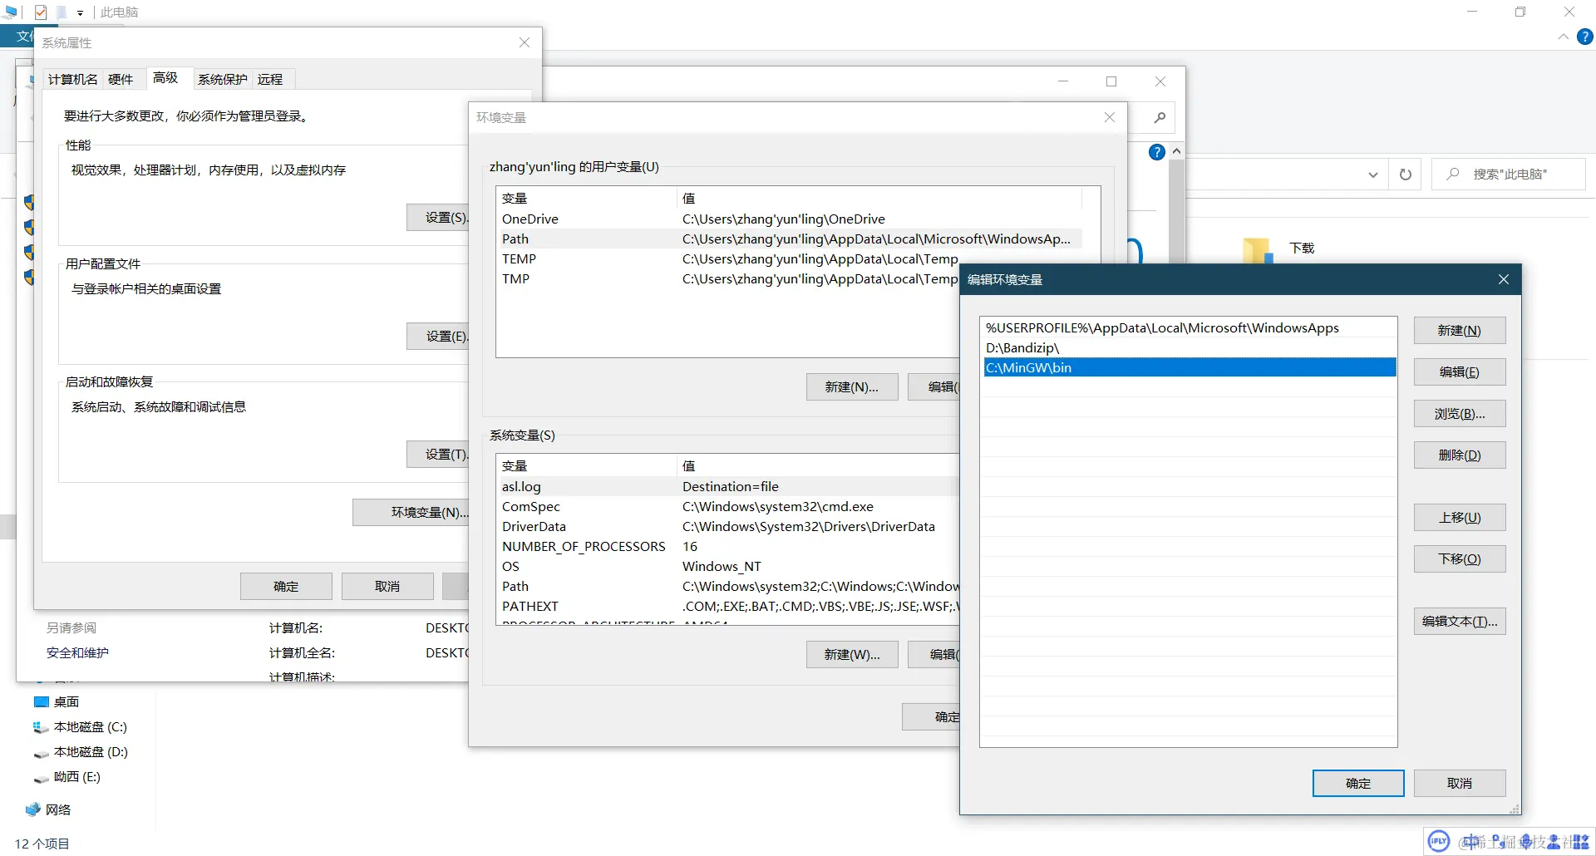Move the entry down with 下移(O)
1596x856 pixels.
[x=1460, y=558]
